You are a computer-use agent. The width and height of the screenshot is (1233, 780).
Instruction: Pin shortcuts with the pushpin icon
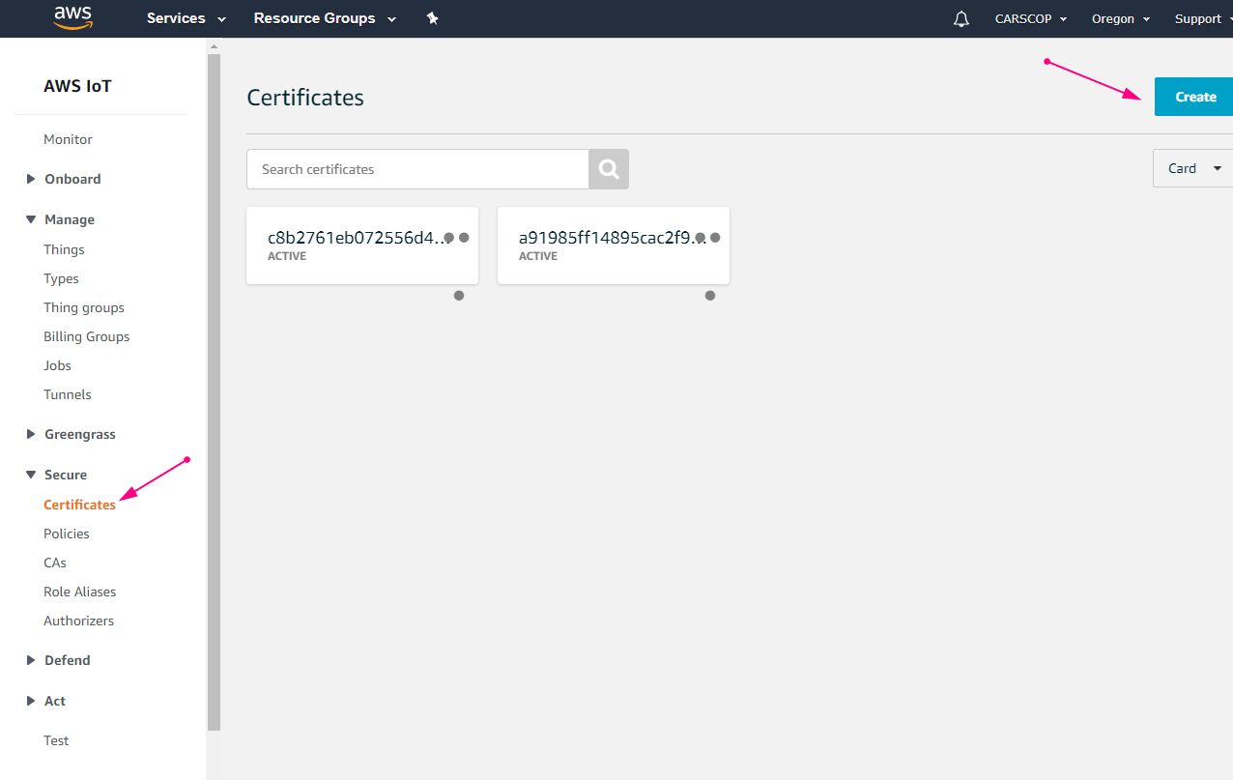(433, 18)
